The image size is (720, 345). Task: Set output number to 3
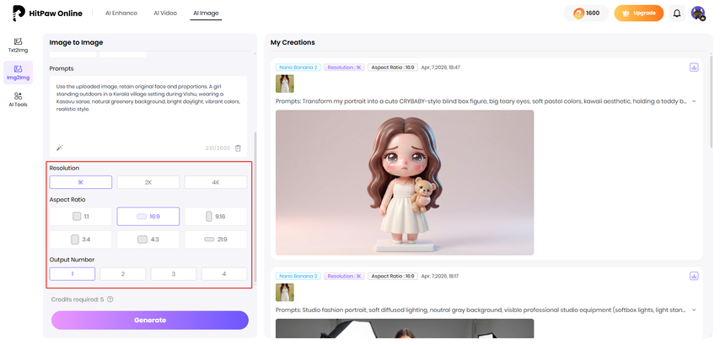coord(174,273)
